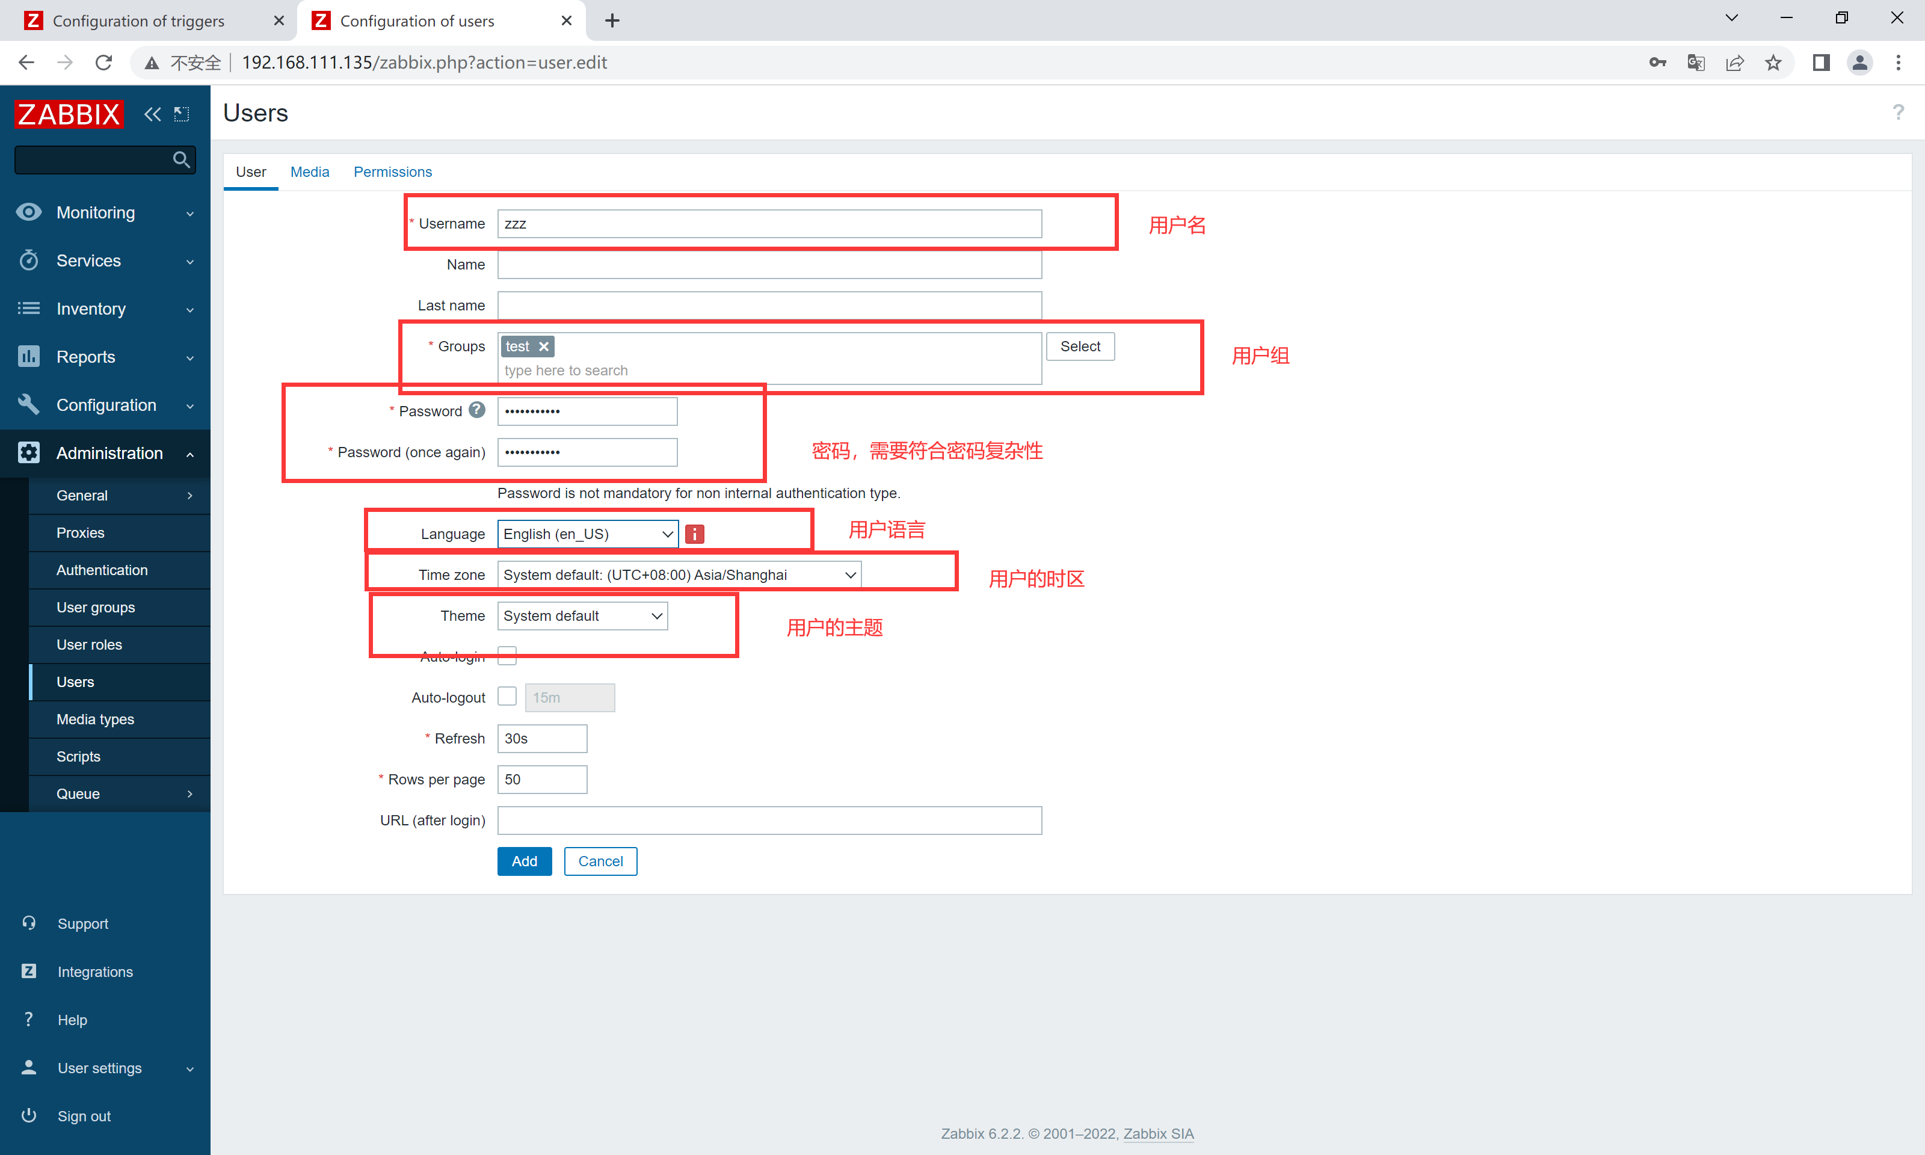Open Authentication in Administration menu
This screenshot has height=1155, width=1925.
[x=120, y=570]
